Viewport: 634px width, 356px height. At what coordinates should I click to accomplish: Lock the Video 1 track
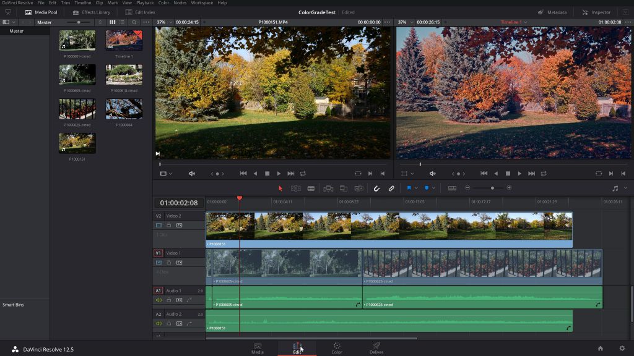coord(169,262)
